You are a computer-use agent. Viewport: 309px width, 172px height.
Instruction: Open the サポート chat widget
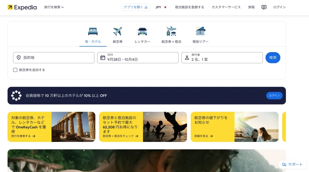(292, 164)
